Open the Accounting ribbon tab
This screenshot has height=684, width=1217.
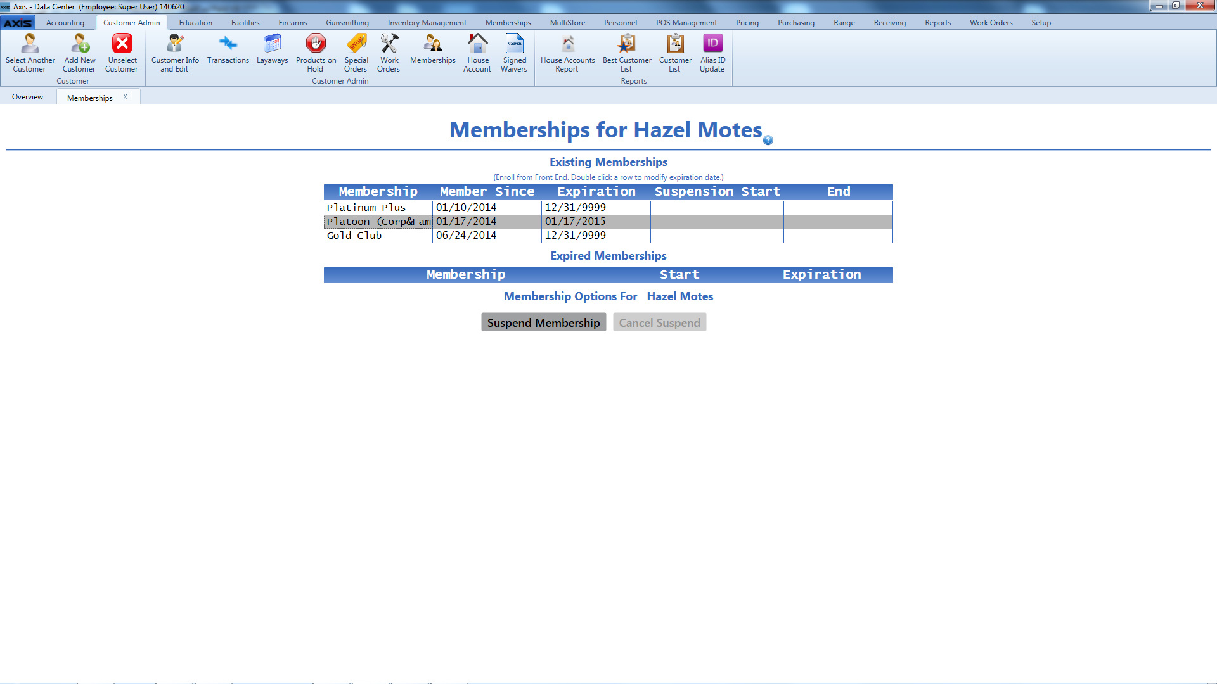click(65, 23)
